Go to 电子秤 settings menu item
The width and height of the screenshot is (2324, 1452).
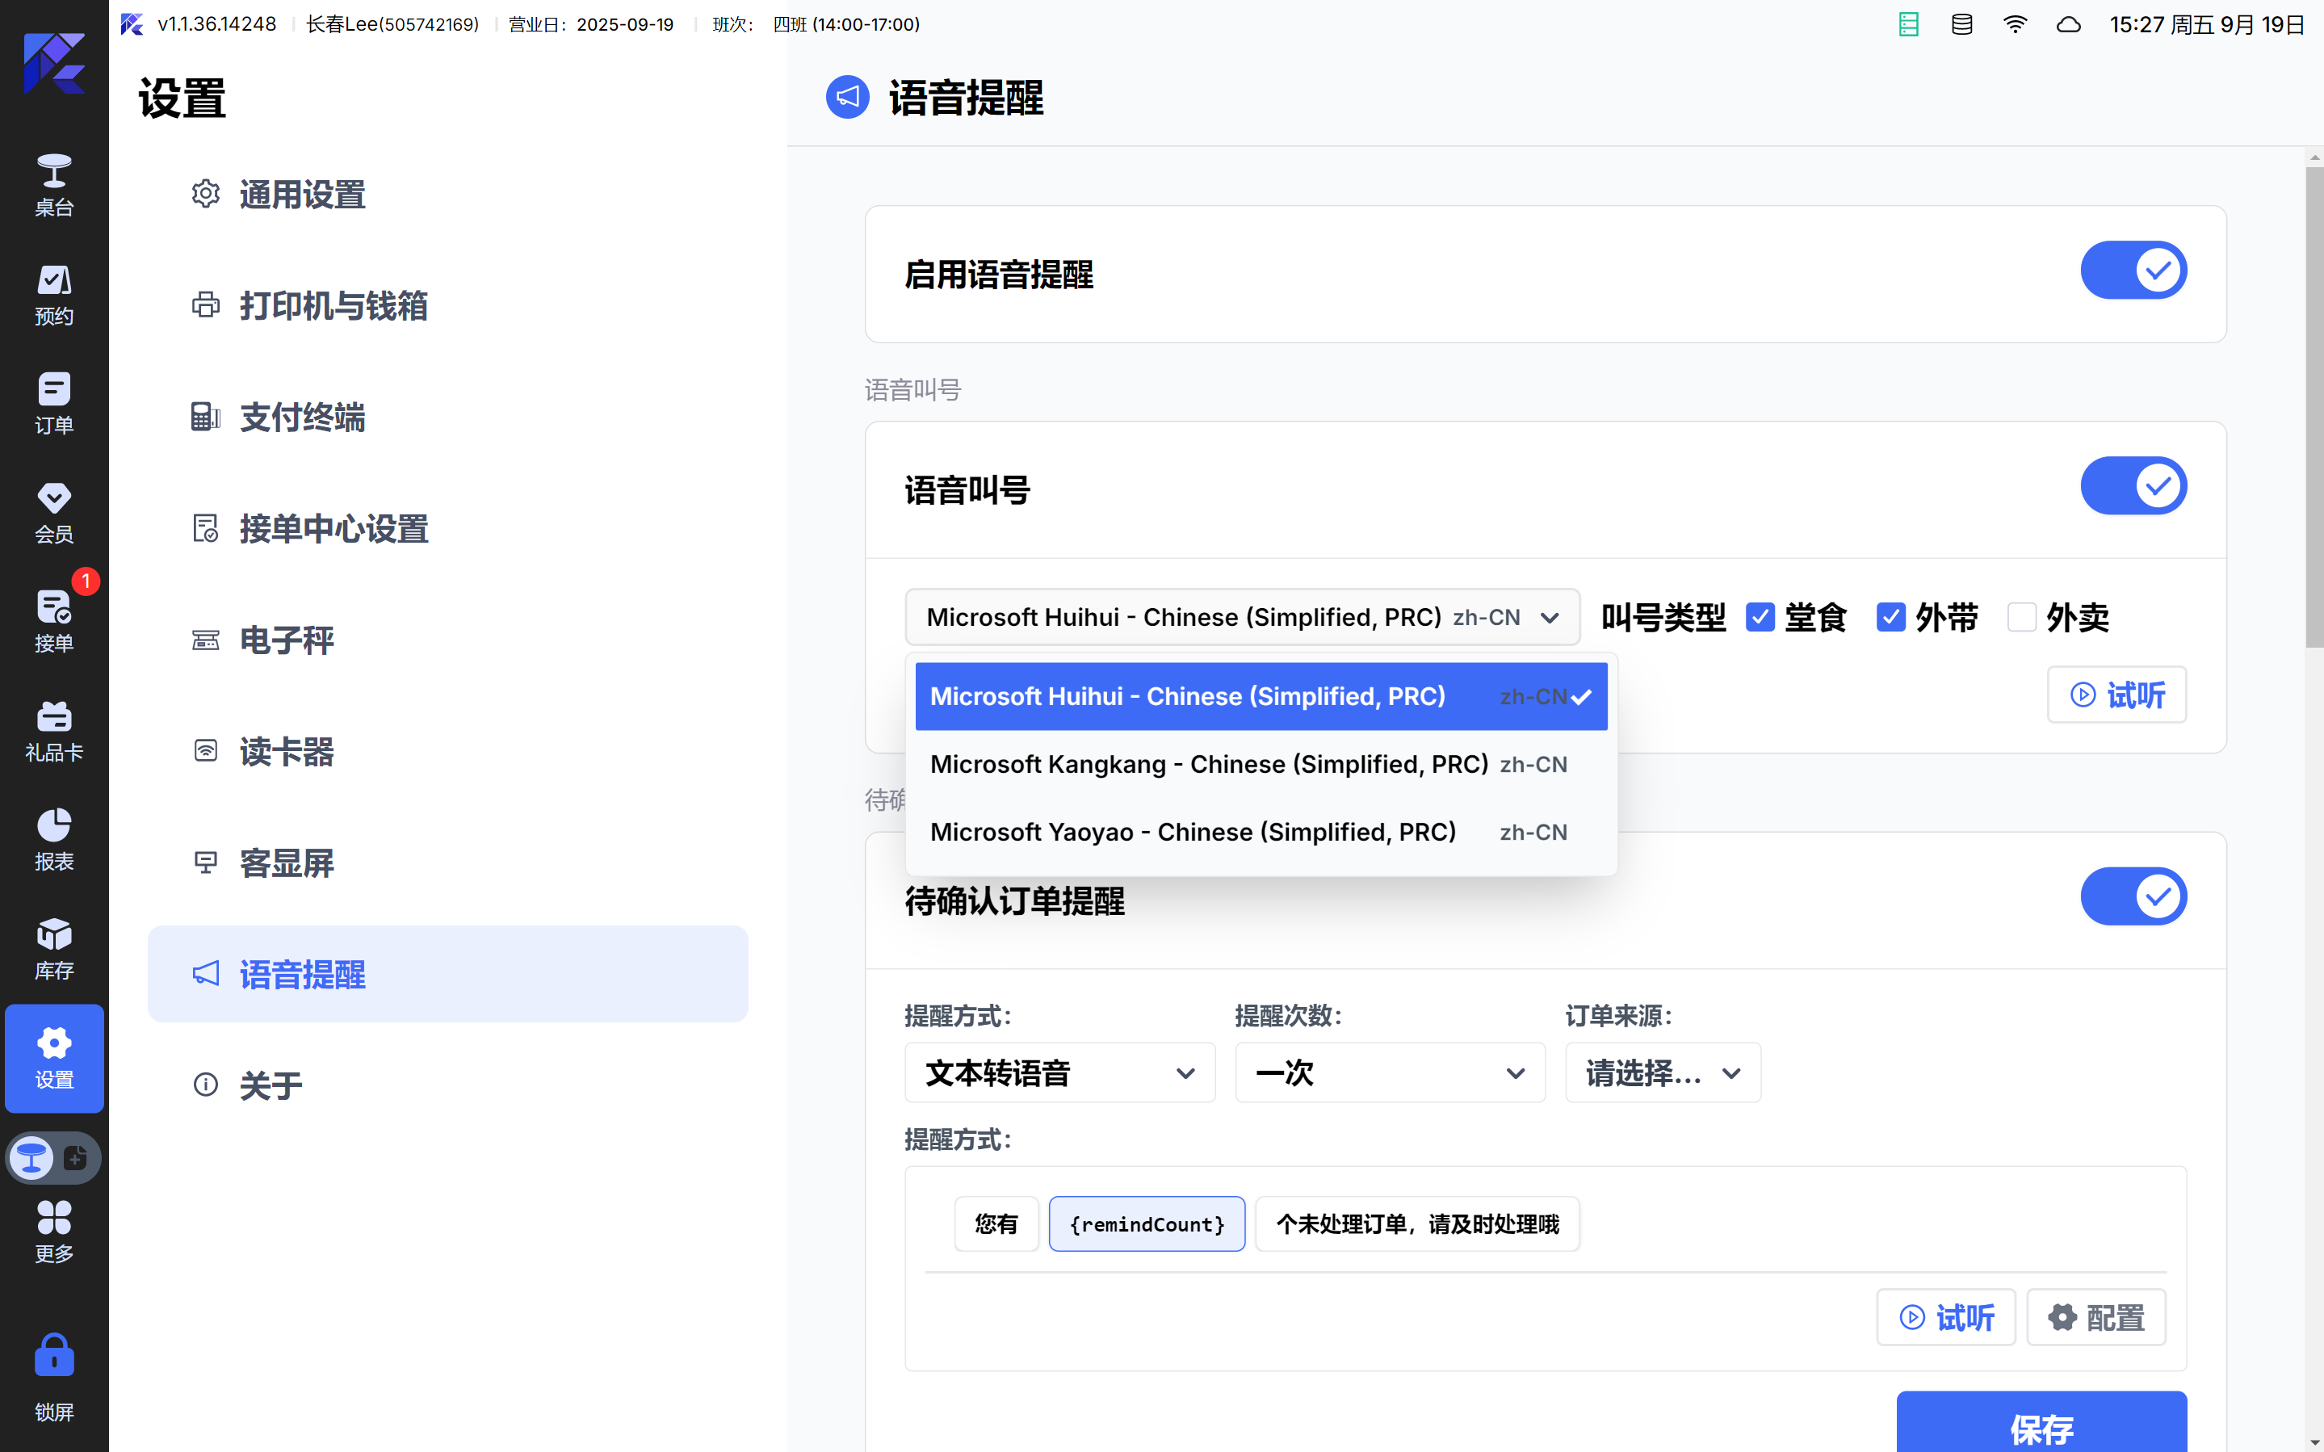click(286, 640)
